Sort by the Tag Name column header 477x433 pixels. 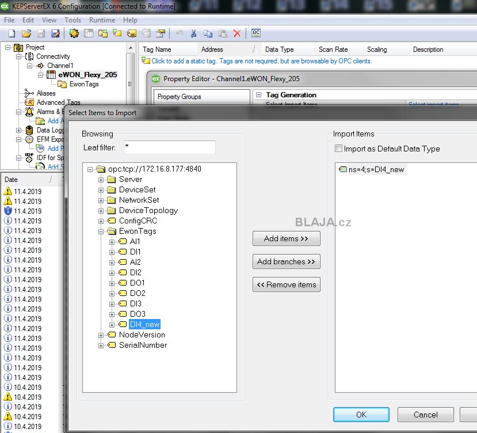point(168,50)
